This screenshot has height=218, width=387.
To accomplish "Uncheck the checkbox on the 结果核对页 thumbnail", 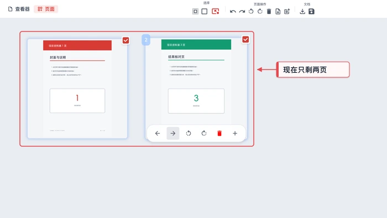I will pyautogui.click(x=245, y=39).
